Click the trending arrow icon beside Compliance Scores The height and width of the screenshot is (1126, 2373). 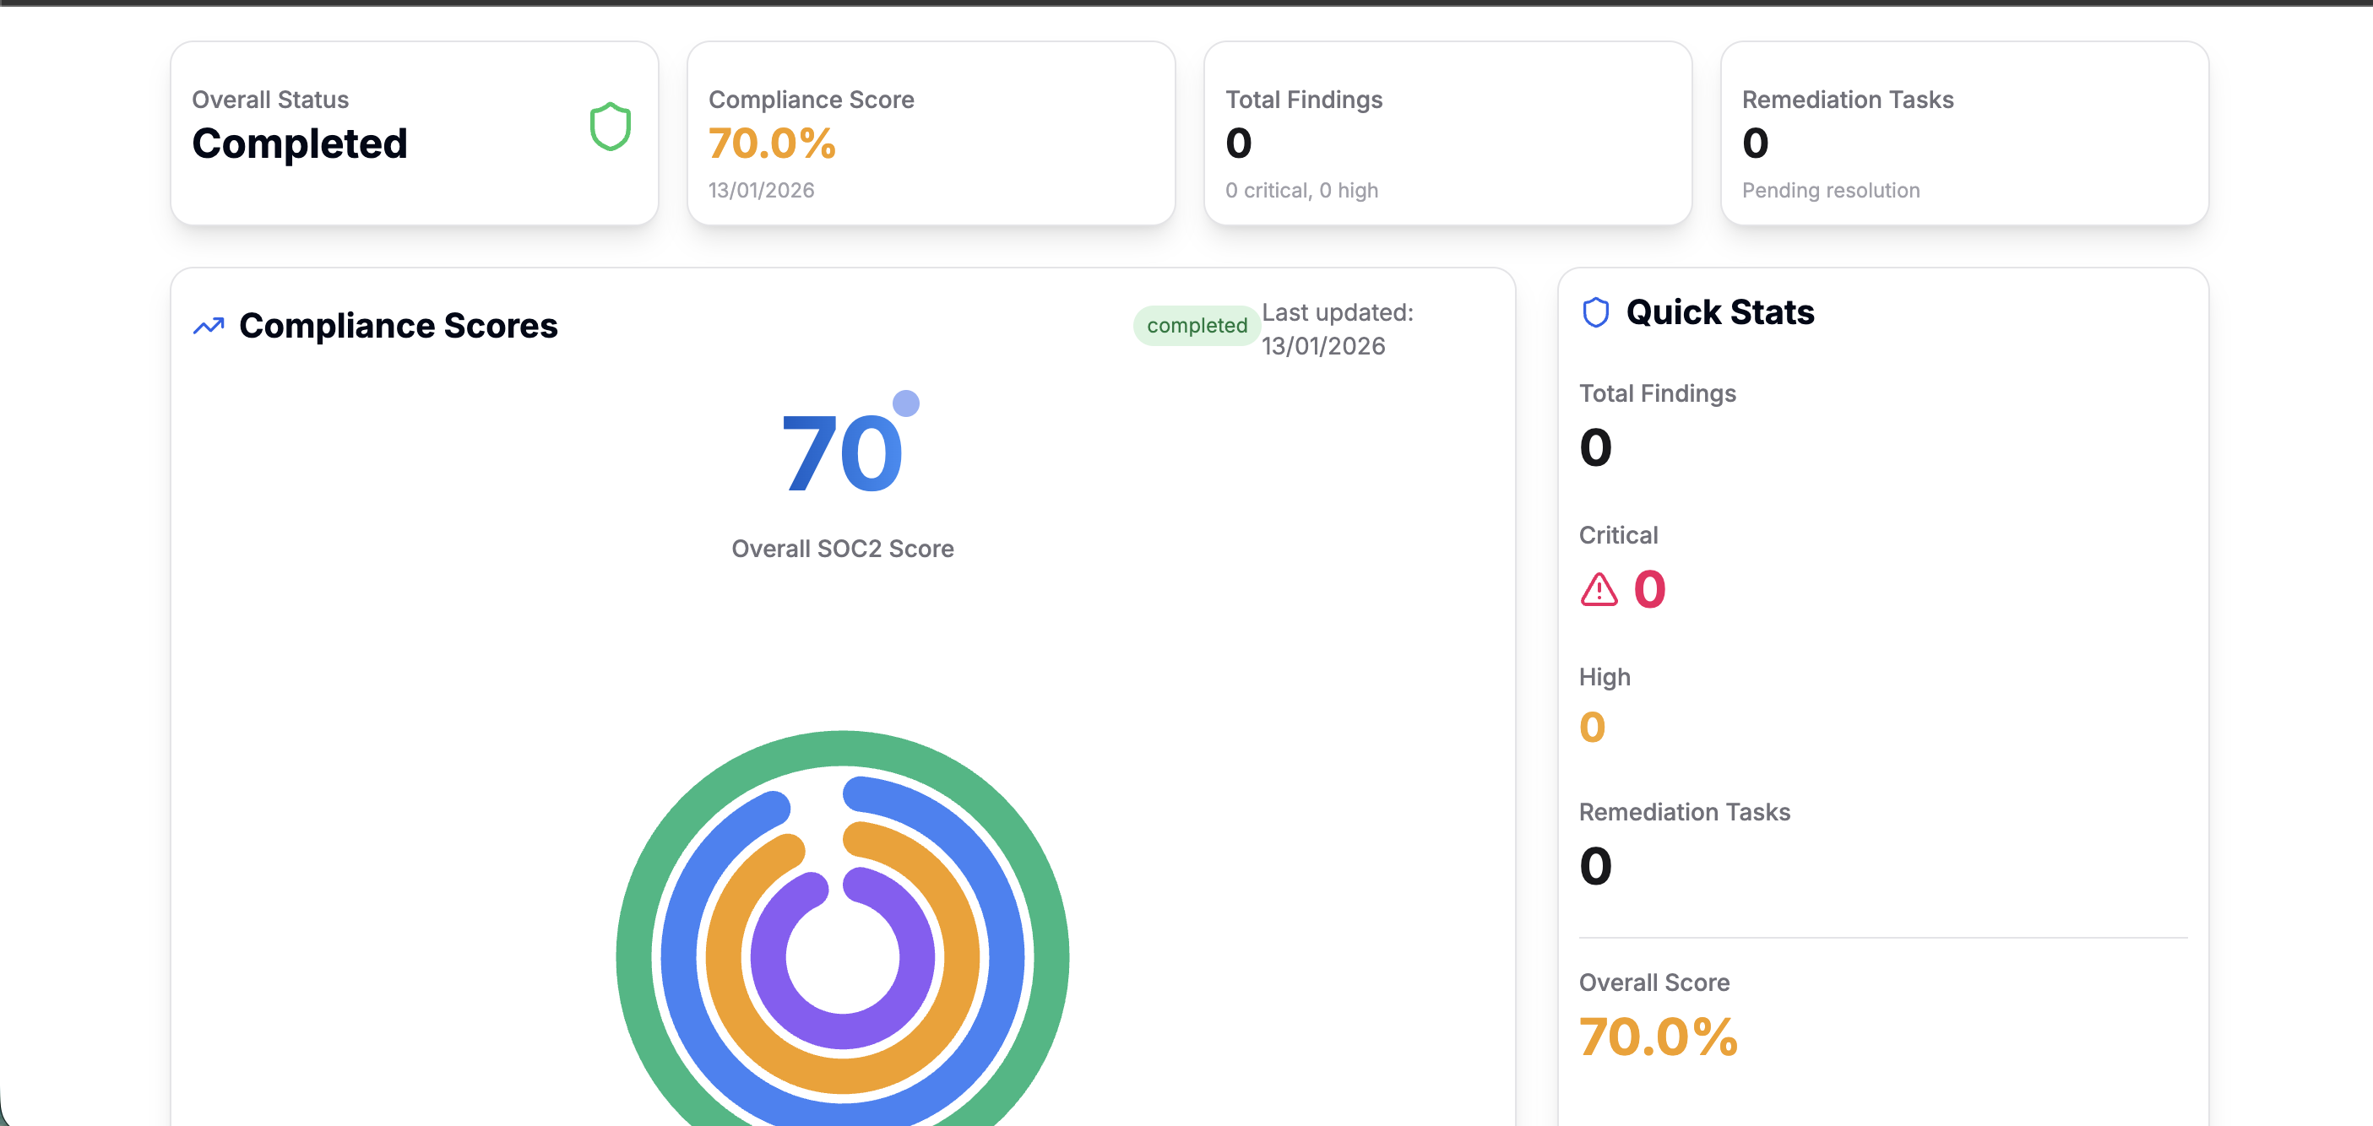click(209, 326)
